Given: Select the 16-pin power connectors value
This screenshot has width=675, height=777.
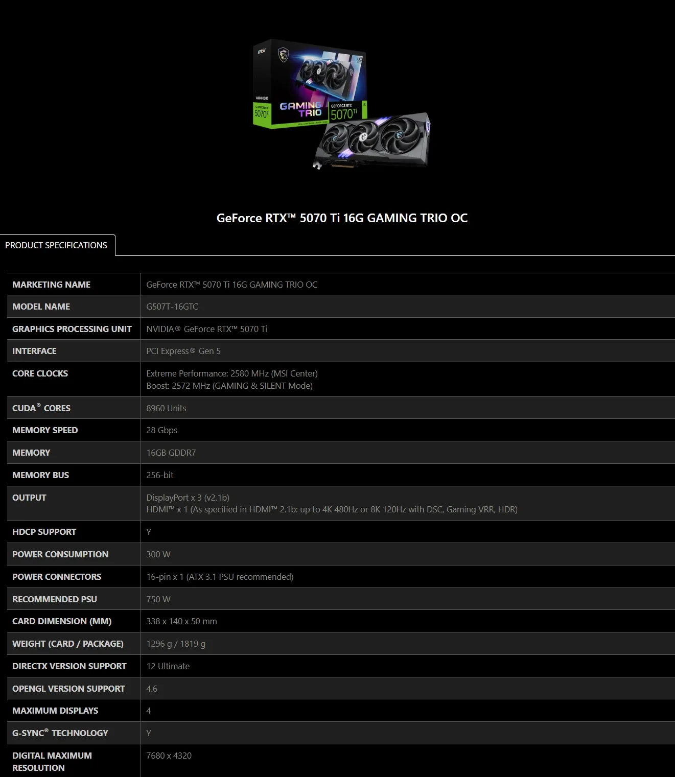Looking at the screenshot, I should [220, 577].
